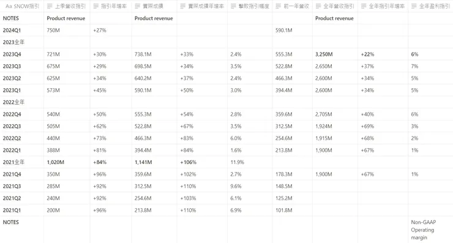
Task: Click Product revenue note under 全年營收指引
Action: click(x=334, y=18)
